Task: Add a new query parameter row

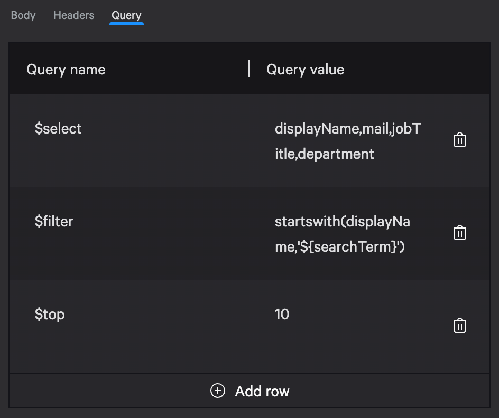Action: click(249, 391)
